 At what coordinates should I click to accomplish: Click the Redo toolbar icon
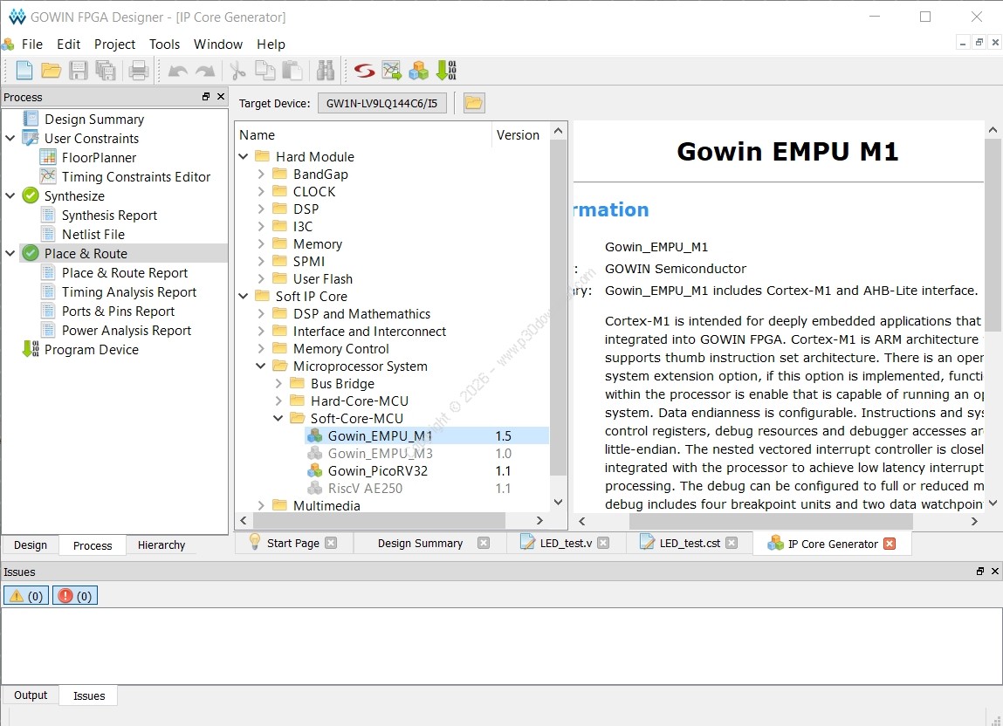(x=204, y=71)
